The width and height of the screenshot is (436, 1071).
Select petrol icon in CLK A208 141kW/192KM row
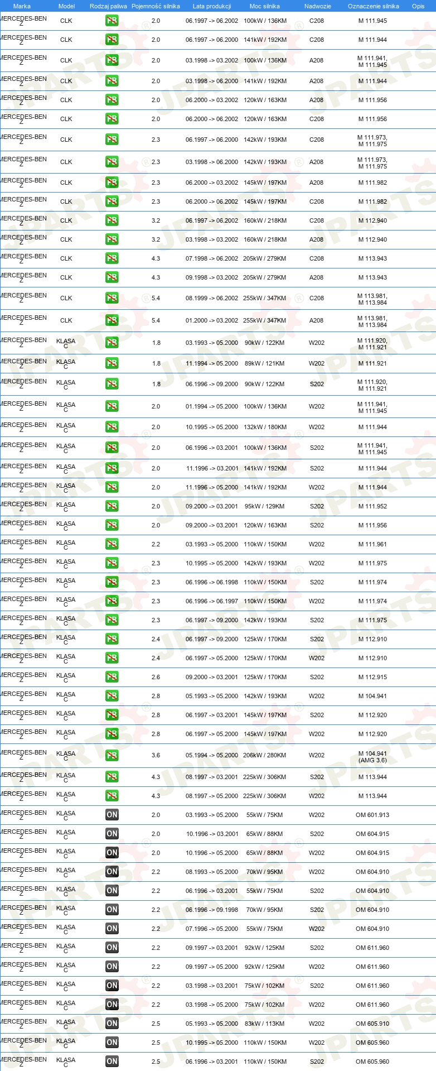[112, 81]
